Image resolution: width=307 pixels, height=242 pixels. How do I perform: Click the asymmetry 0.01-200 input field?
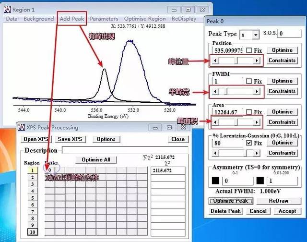282,181
